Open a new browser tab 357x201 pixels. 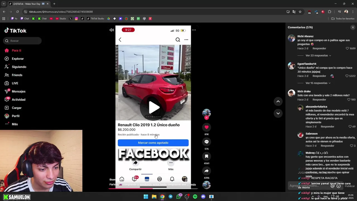[54, 4]
